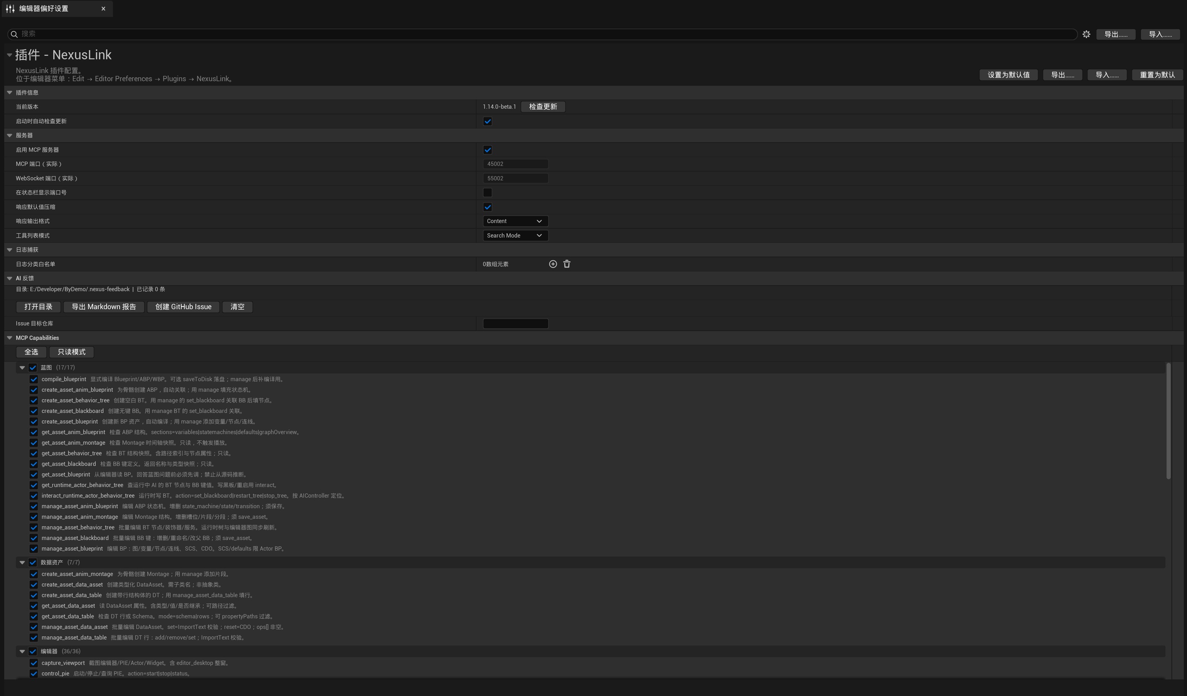
Task: Click 重置为默认 button
Action: [x=1157, y=75]
